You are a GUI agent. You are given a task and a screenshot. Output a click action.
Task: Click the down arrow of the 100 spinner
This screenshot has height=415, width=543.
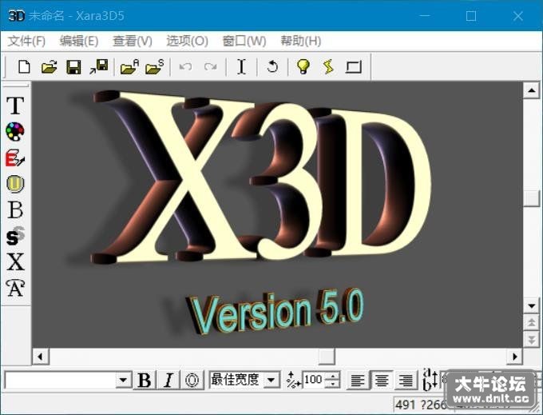(333, 384)
